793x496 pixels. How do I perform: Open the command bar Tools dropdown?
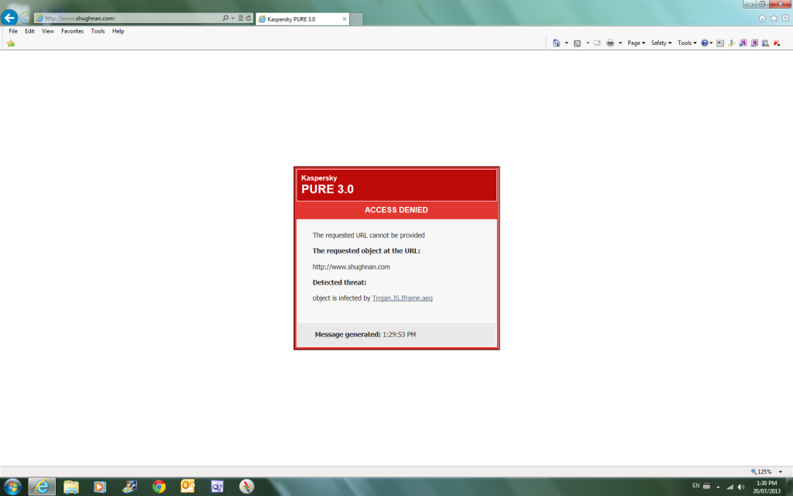[x=687, y=43]
